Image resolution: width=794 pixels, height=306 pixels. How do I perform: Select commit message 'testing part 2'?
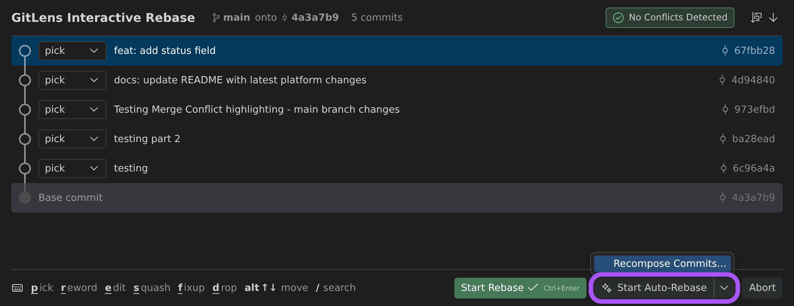click(147, 139)
